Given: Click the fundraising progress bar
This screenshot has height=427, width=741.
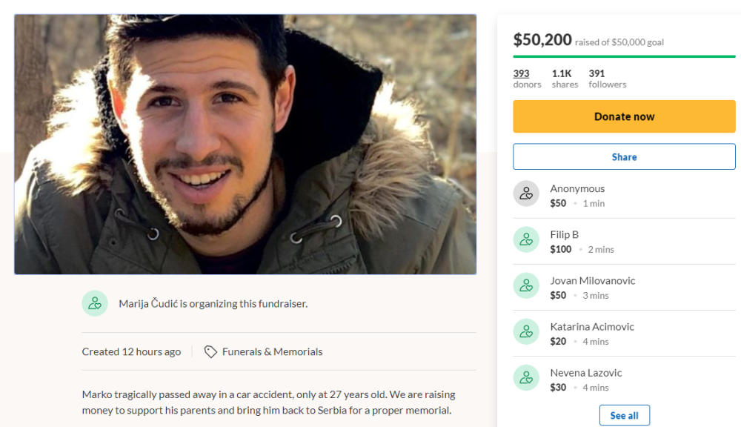Looking at the screenshot, I should (x=624, y=56).
